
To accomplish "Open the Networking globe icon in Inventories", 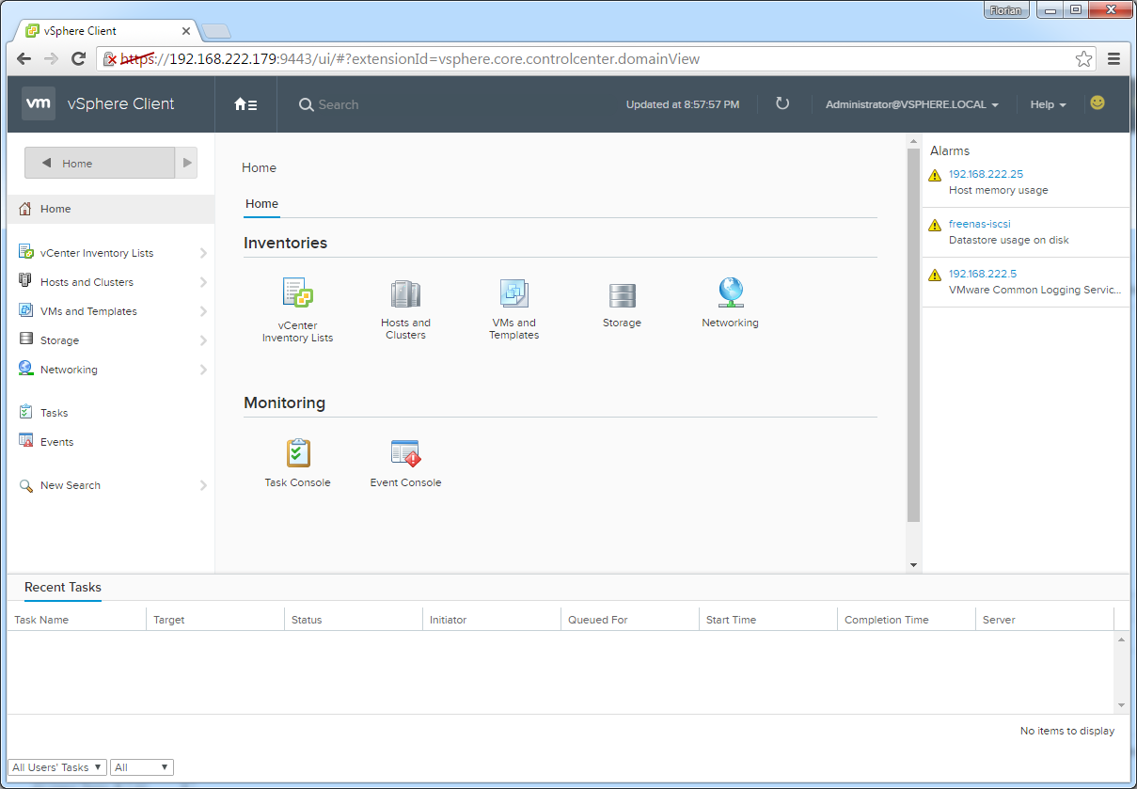I will 731,292.
